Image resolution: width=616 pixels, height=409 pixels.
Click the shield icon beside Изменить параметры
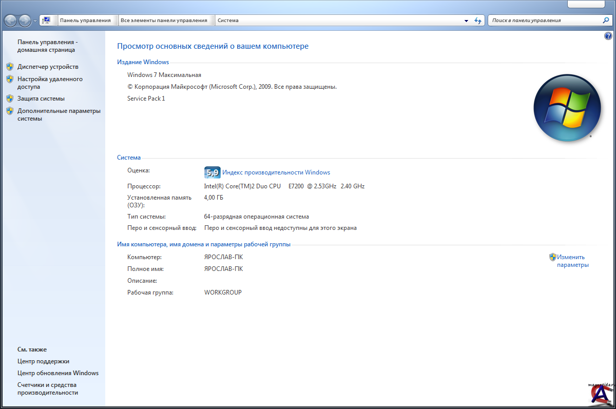click(x=552, y=257)
